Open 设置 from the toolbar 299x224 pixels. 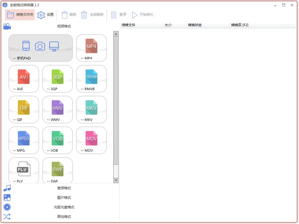click(46, 15)
